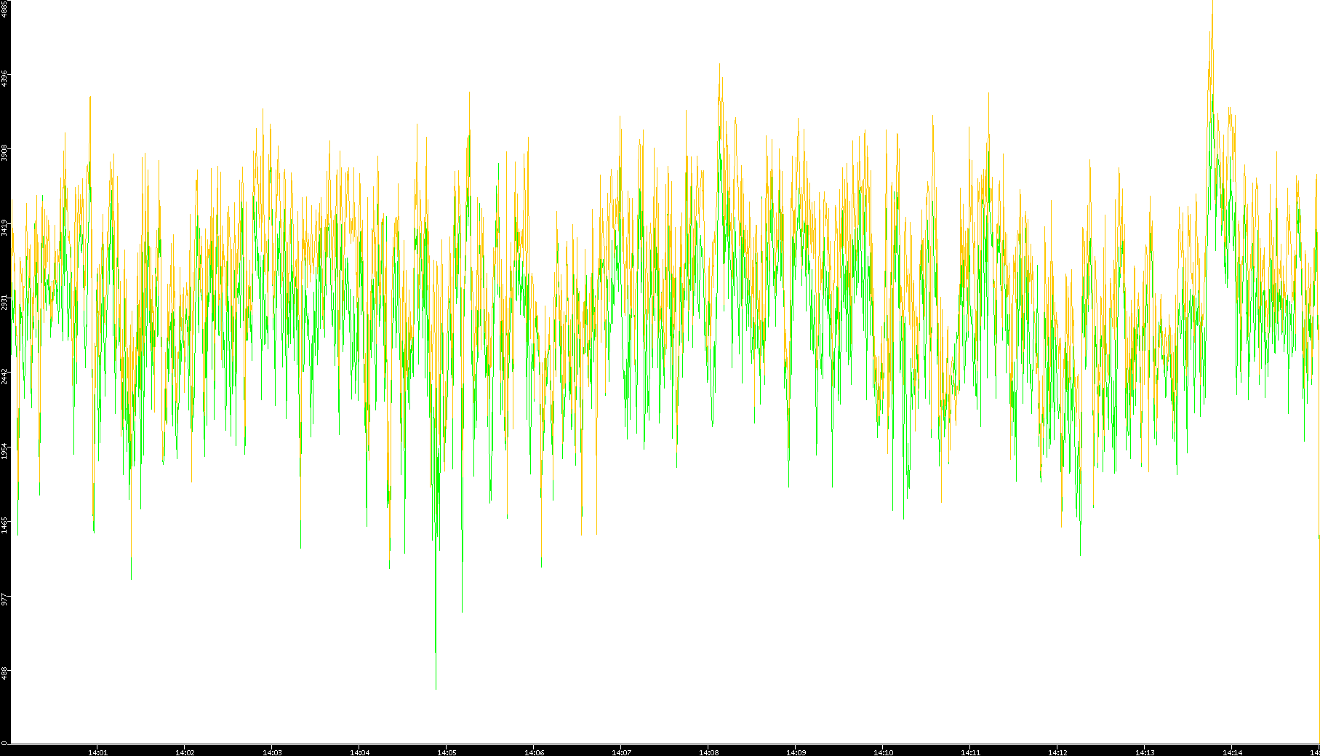
Task: Click the 2442 vertical axis label
Action: coord(4,376)
